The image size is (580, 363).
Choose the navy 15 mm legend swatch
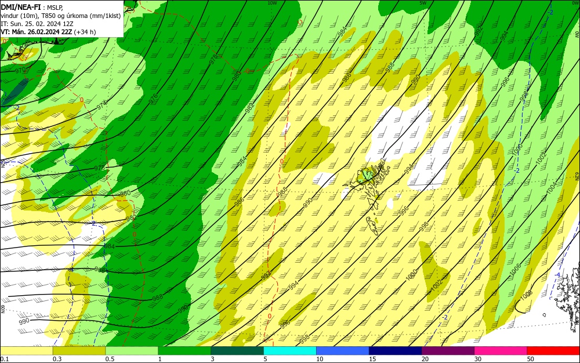point(396,351)
